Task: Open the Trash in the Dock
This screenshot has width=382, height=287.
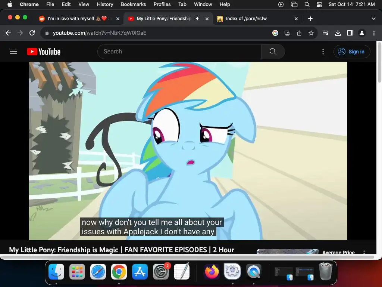Action: [x=326, y=271]
